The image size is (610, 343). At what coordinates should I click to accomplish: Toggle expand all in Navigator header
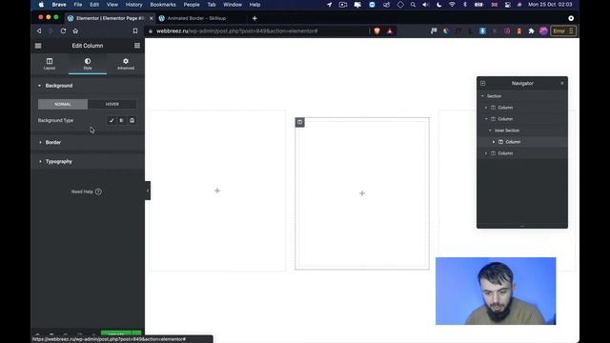coord(483,83)
